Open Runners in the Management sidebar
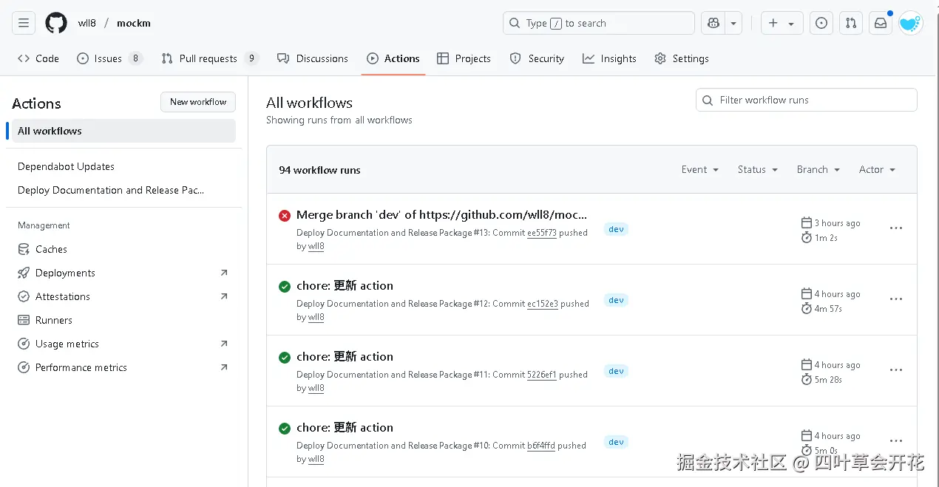The width and height of the screenshot is (939, 487). pos(53,320)
